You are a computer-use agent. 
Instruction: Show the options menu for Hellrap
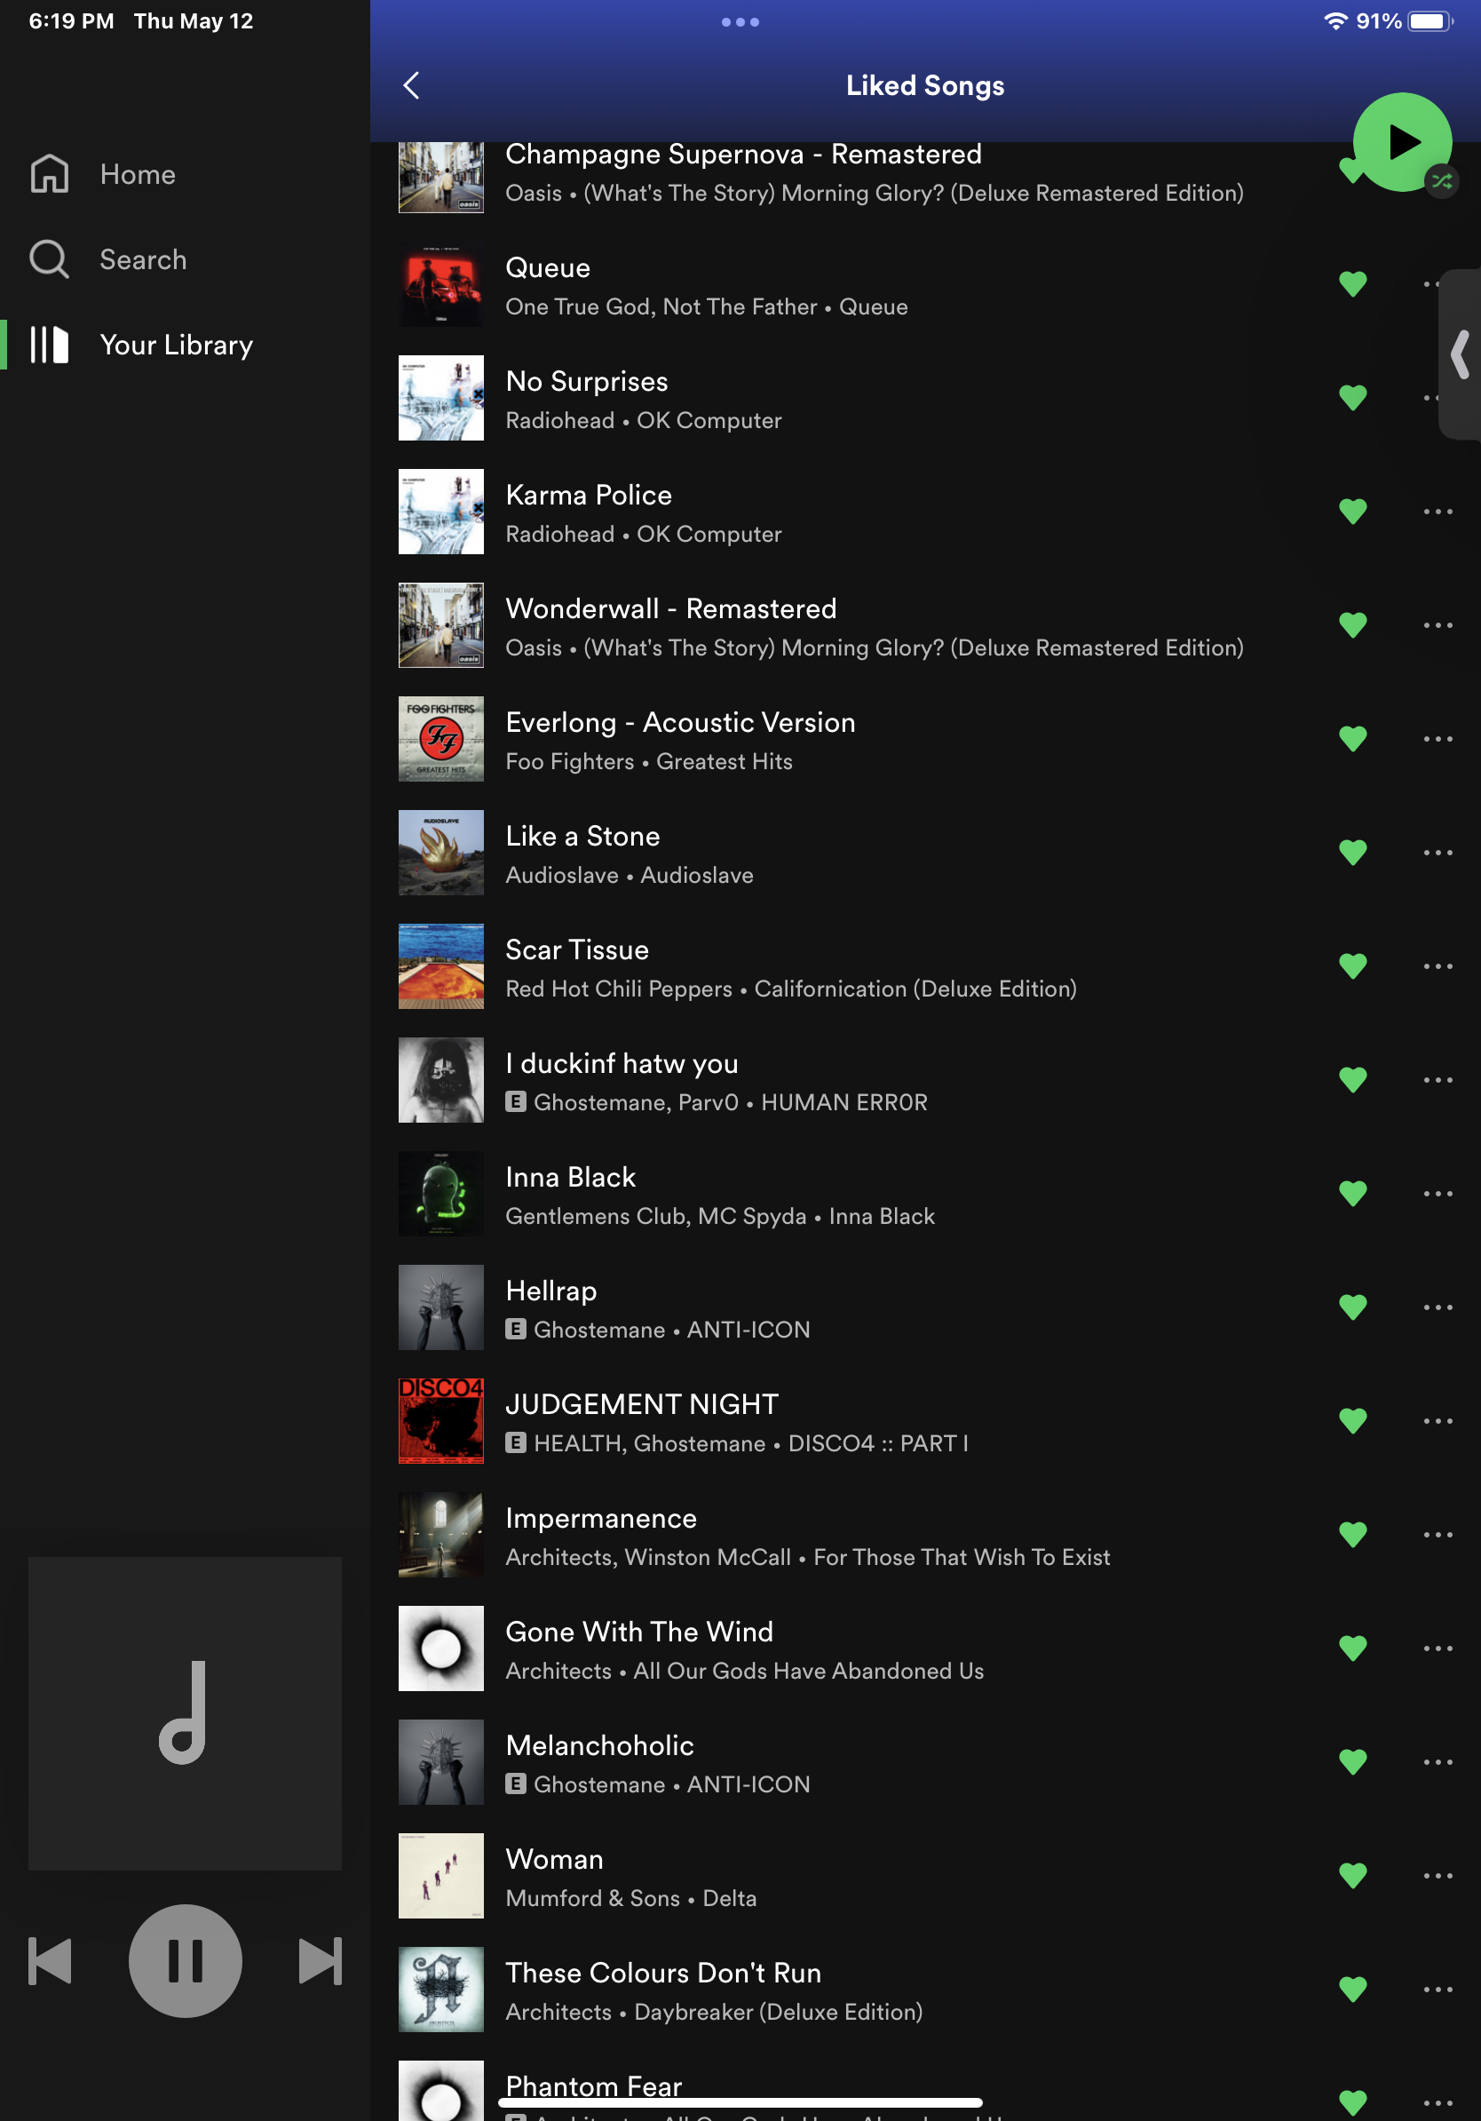coord(1437,1307)
